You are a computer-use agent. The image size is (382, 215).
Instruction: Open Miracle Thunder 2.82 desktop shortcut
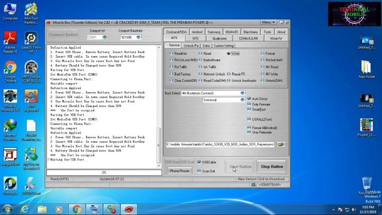pos(10,100)
